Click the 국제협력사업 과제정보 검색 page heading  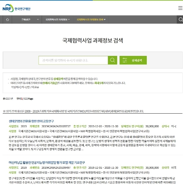[93, 40]
